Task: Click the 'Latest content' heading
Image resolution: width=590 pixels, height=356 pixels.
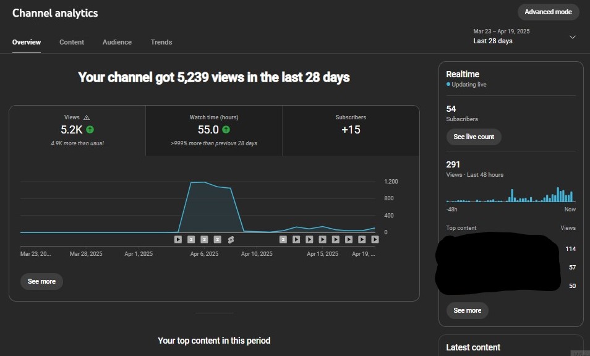Action: [473, 347]
